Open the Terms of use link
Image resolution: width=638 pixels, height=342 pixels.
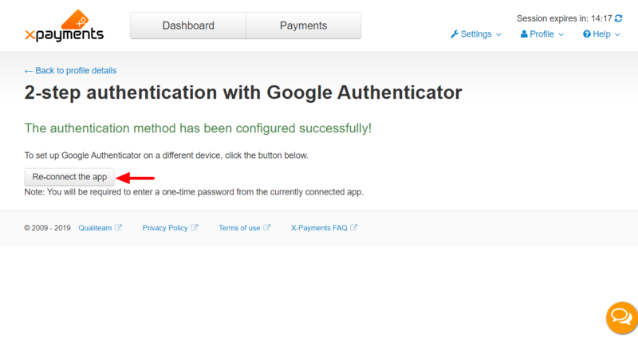click(239, 228)
